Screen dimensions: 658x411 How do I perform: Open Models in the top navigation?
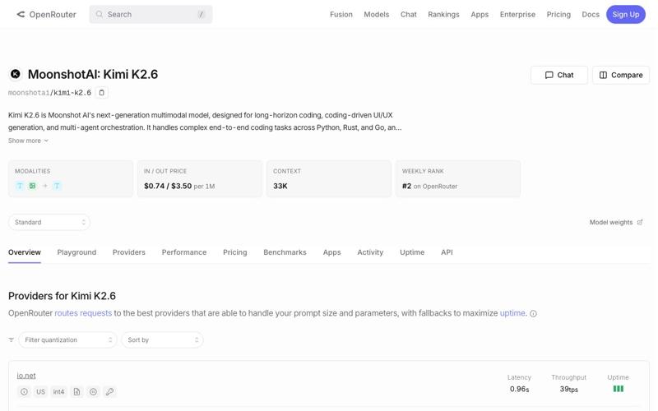click(x=377, y=14)
